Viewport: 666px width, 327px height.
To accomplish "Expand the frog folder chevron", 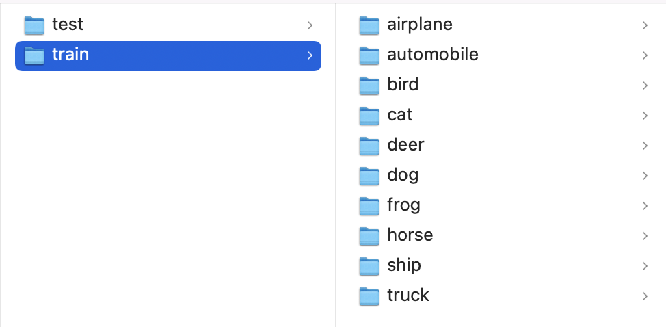I will [x=645, y=206].
